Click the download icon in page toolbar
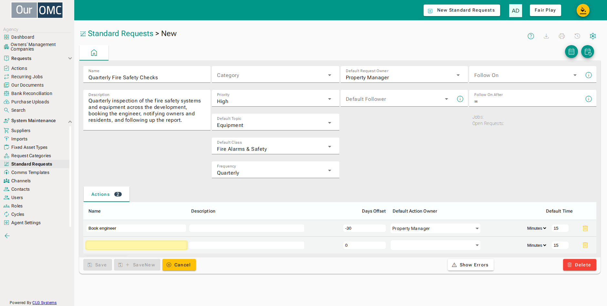This screenshot has width=607, height=306. click(x=546, y=36)
